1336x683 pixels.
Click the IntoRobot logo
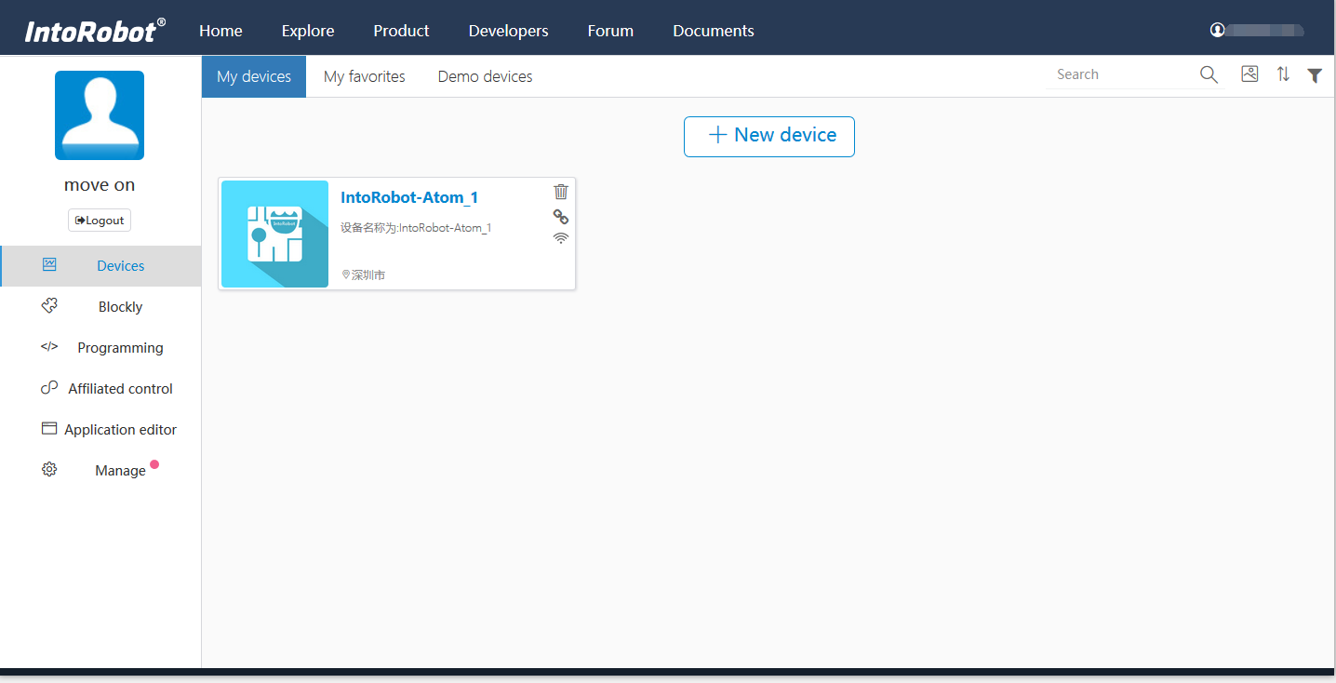(95, 30)
